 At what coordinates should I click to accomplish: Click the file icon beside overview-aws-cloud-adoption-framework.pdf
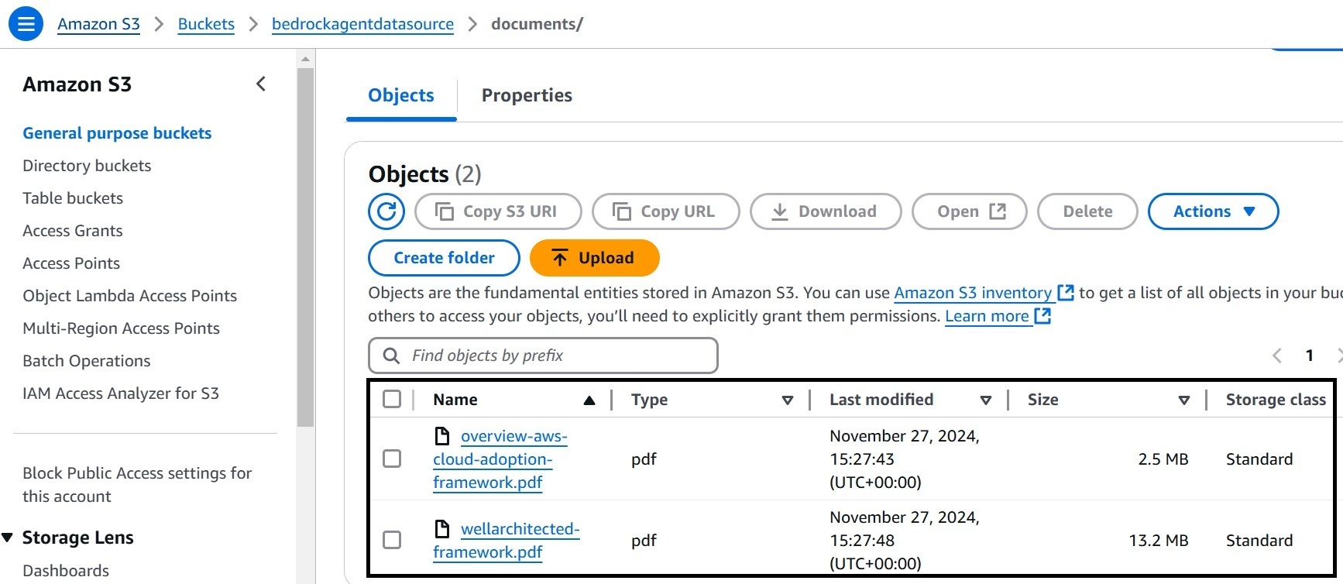[442, 436]
